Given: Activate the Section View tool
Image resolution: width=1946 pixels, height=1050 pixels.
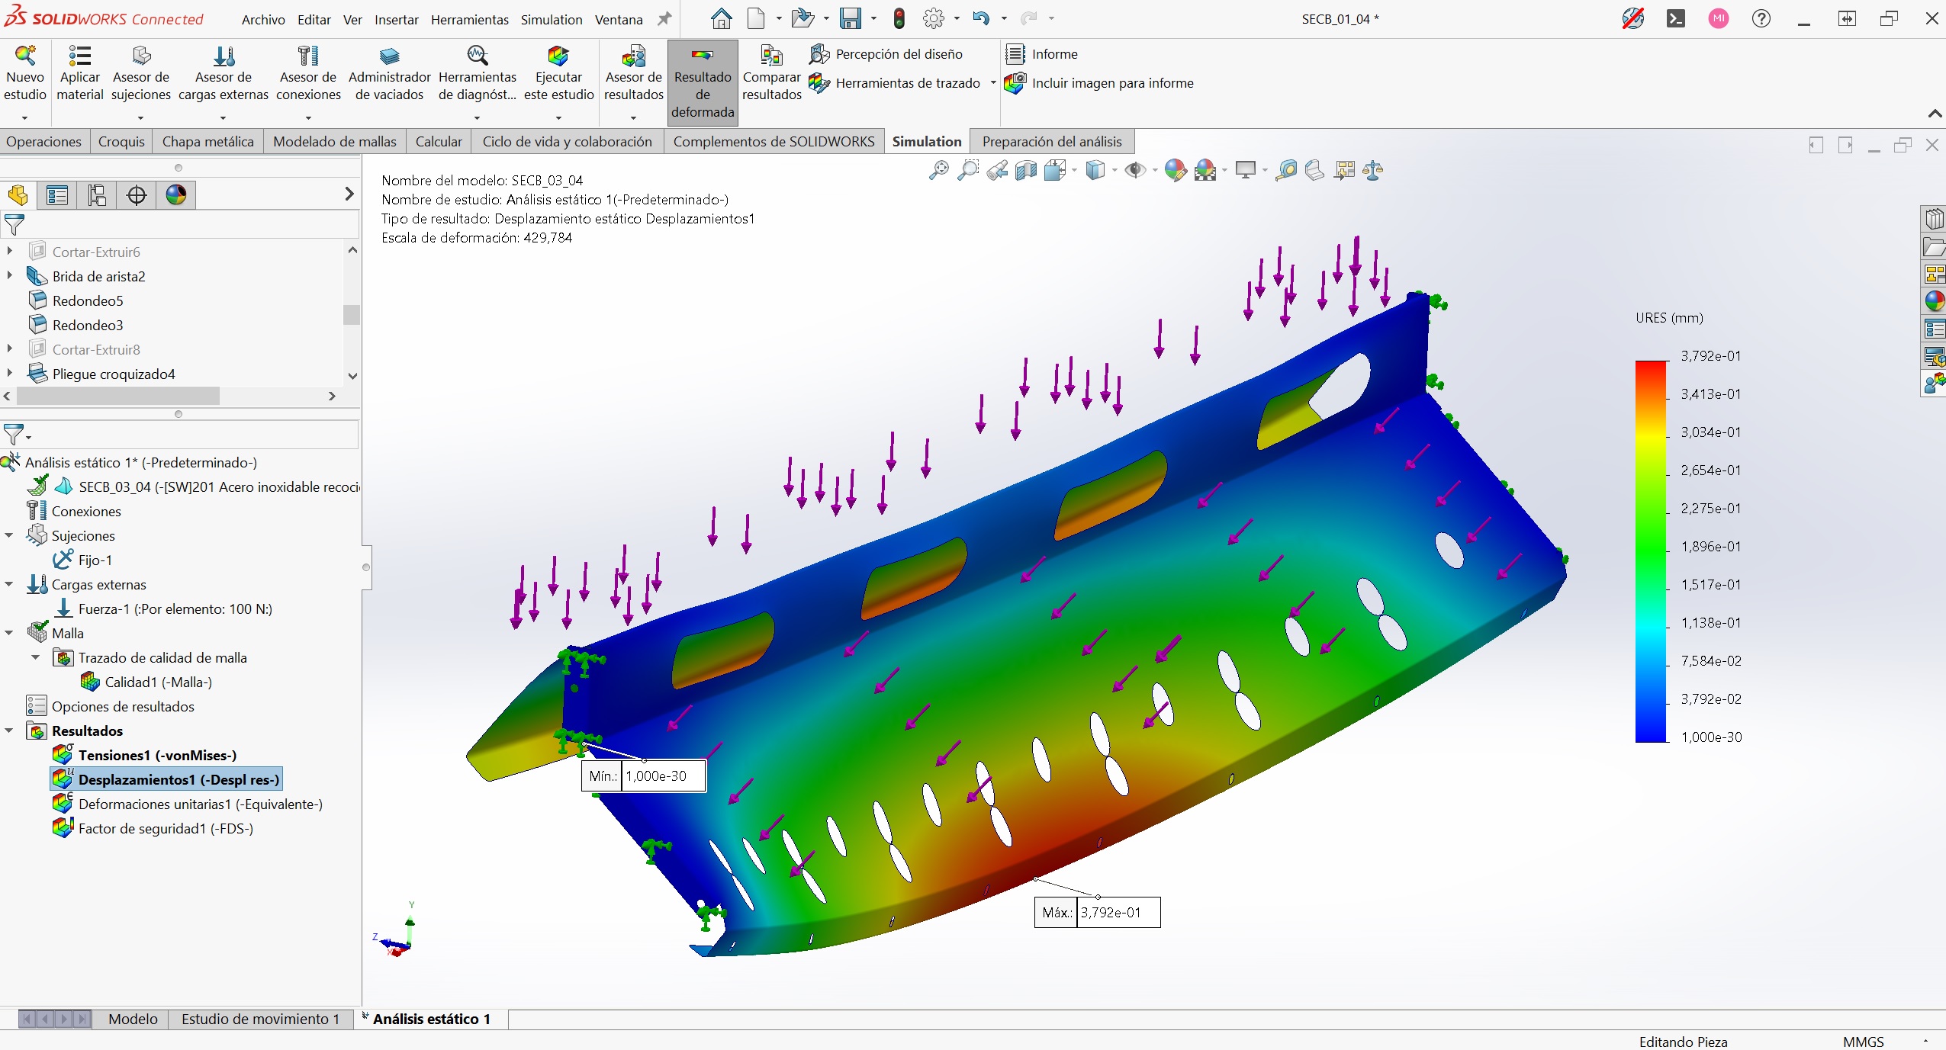Looking at the screenshot, I should (x=1026, y=170).
